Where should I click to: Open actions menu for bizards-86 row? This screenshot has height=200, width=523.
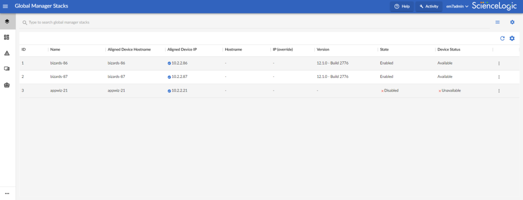coord(499,63)
